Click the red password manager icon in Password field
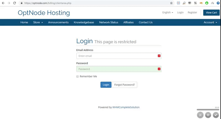The image size is (221, 119). (159, 69)
